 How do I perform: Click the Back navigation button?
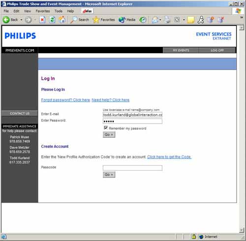point(10,20)
